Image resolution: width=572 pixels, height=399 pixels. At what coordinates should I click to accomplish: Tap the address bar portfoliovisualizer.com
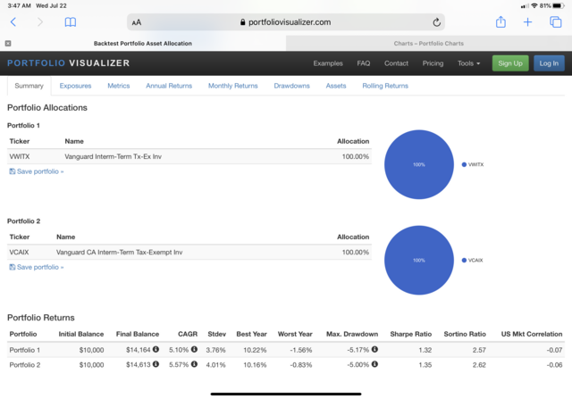click(286, 22)
